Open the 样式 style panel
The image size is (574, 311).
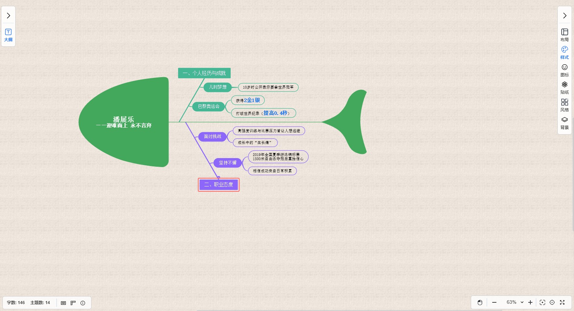tap(564, 53)
